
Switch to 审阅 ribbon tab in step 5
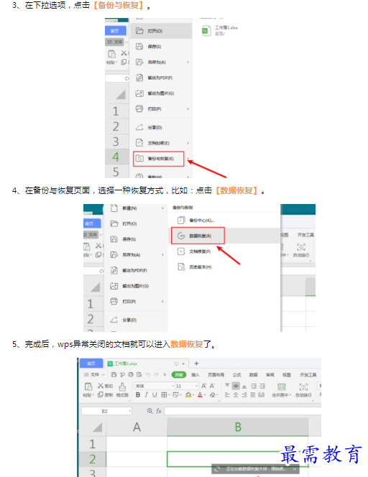pos(270,374)
